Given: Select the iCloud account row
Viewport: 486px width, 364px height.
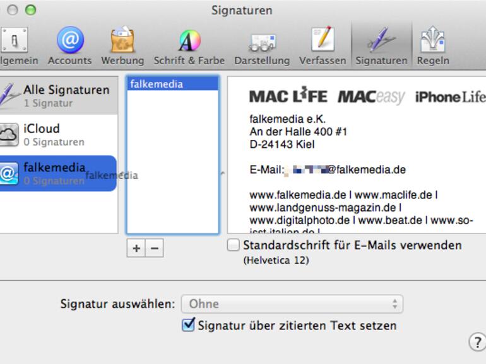Looking at the screenshot, I should coord(59,135).
